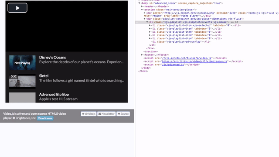Screen dimensions: 279x157
Task: Open the videojs-mux.js script link
Action: [x=194, y=61]
